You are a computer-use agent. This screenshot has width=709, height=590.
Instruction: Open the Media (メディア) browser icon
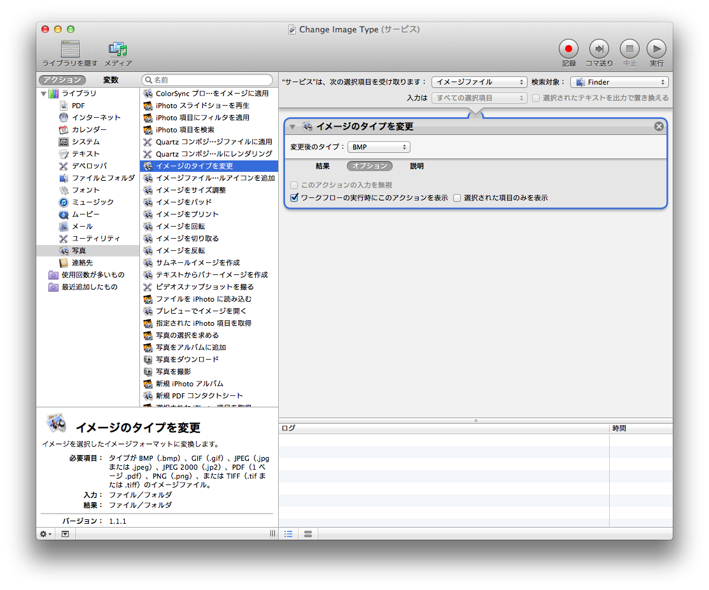click(x=118, y=48)
